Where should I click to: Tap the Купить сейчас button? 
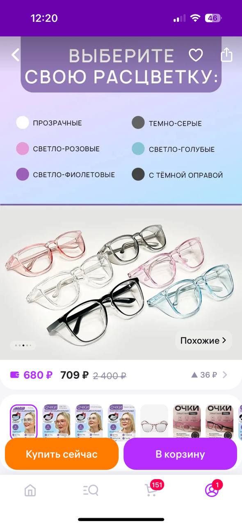[62, 454]
